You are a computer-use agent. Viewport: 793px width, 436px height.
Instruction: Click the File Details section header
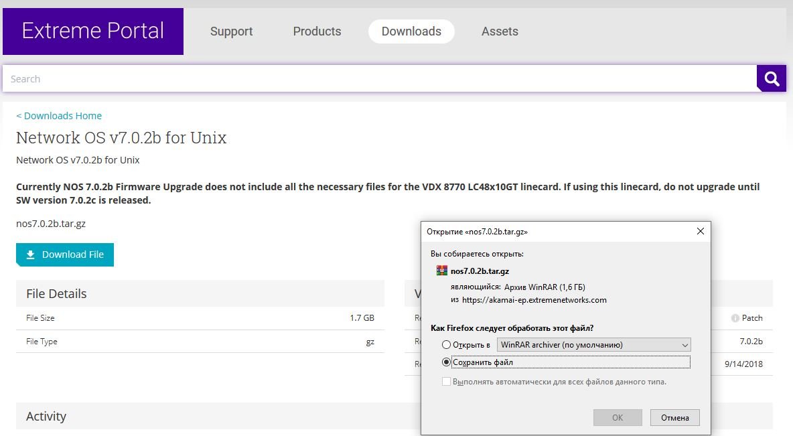pos(56,293)
